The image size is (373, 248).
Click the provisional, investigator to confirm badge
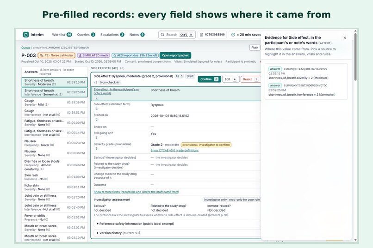coord(206,145)
